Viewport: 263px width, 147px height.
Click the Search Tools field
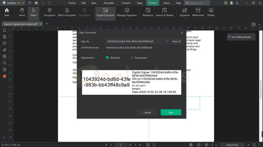pos(197,3)
